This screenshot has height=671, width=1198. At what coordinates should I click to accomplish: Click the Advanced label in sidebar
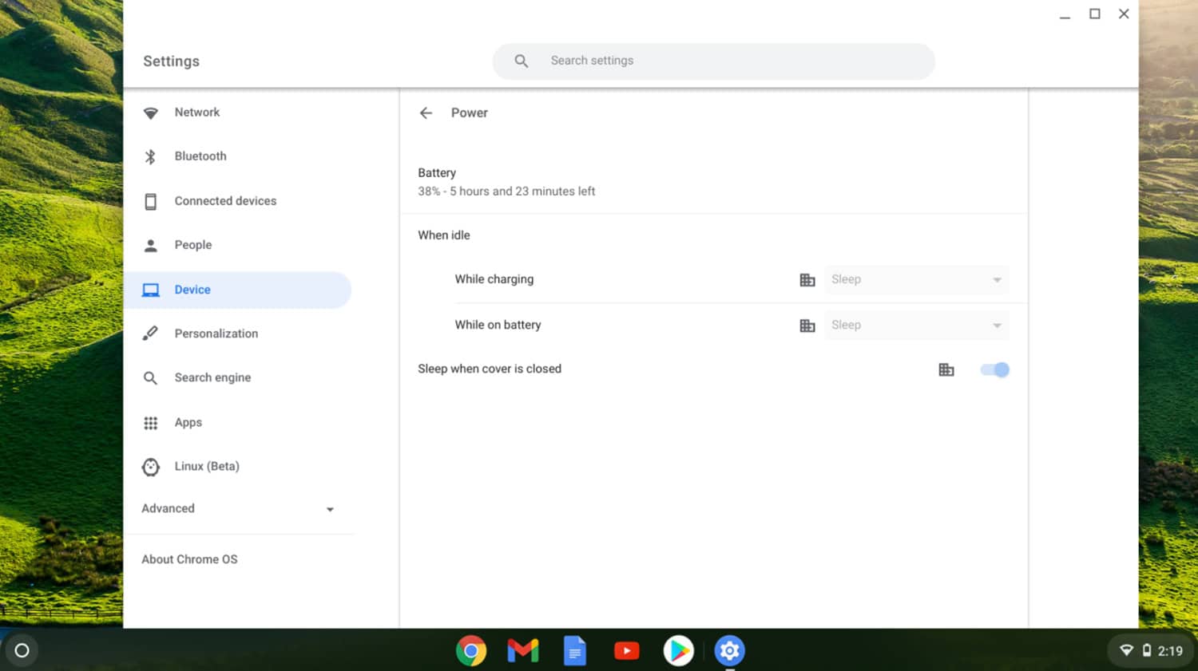tap(168, 508)
